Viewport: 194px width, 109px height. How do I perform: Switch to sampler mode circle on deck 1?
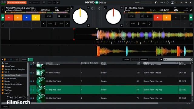[3, 24]
